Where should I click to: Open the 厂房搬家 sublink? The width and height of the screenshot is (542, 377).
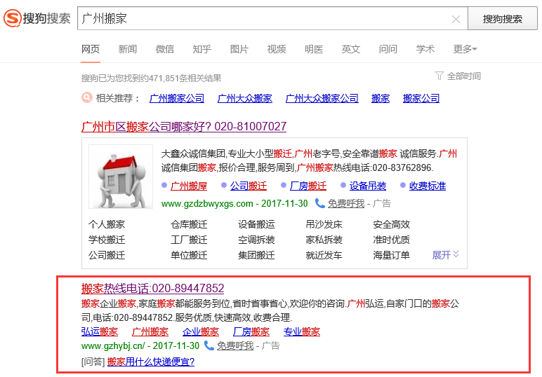[251, 332]
